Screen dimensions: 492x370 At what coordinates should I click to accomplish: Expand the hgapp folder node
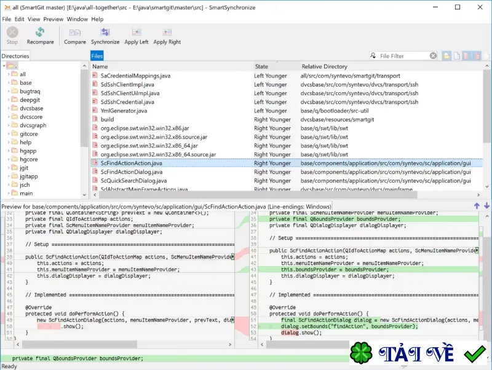tap(8, 151)
